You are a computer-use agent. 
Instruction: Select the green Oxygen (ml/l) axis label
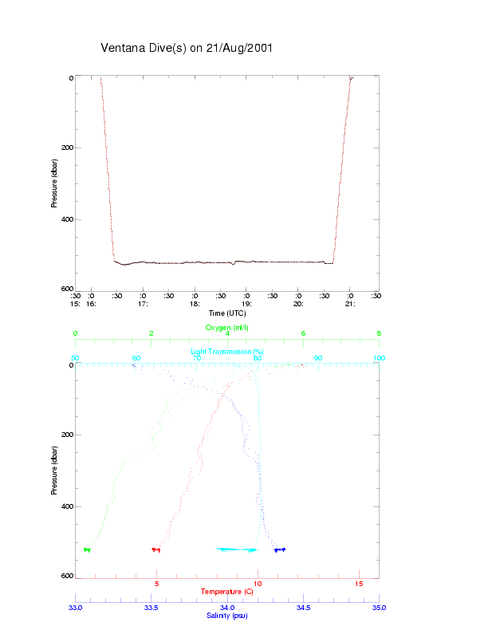pyautogui.click(x=226, y=328)
